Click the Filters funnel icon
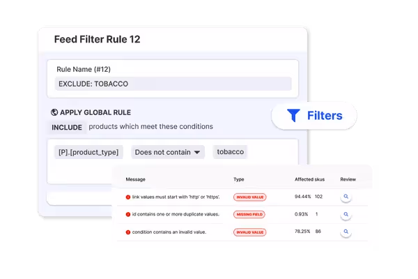This screenshot has width=418, height=279. 293,115
